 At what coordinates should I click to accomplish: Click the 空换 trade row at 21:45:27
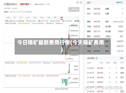click(x=105, y=73)
